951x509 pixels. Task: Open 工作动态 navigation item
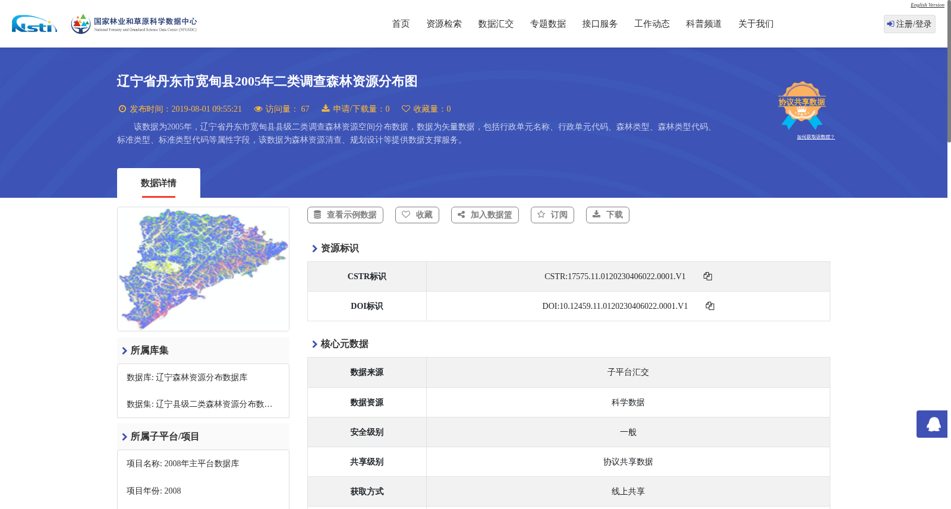(x=652, y=24)
